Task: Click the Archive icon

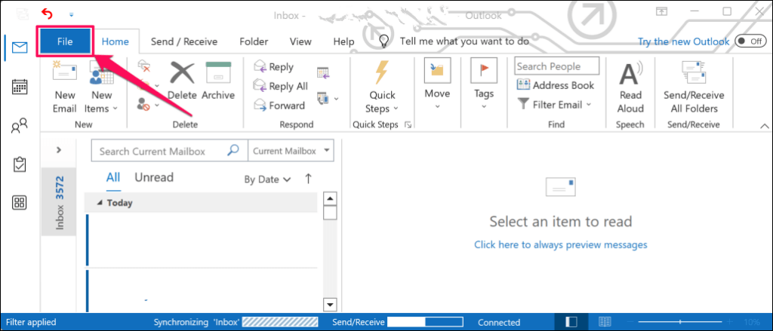Action: point(218,75)
